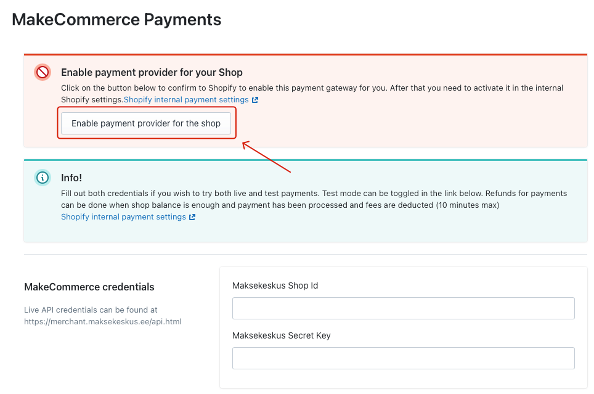Click the red prohibited warning icon
Viewport: 594px width, 394px height.
pyautogui.click(x=42, y=73)
